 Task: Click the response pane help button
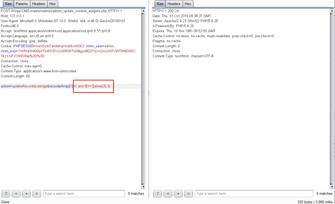(158, 193)
